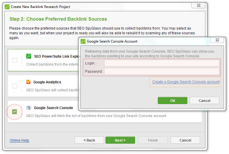Go back with the Back button
The width and height of the screenshot is (229, 154).
[89, 140]
